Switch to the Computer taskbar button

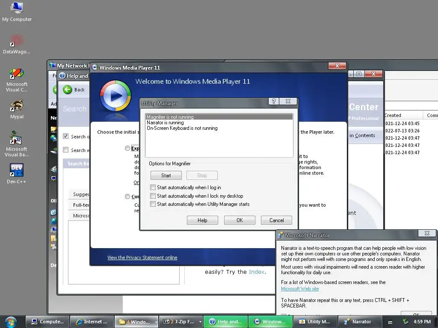[x=47, y=322]
